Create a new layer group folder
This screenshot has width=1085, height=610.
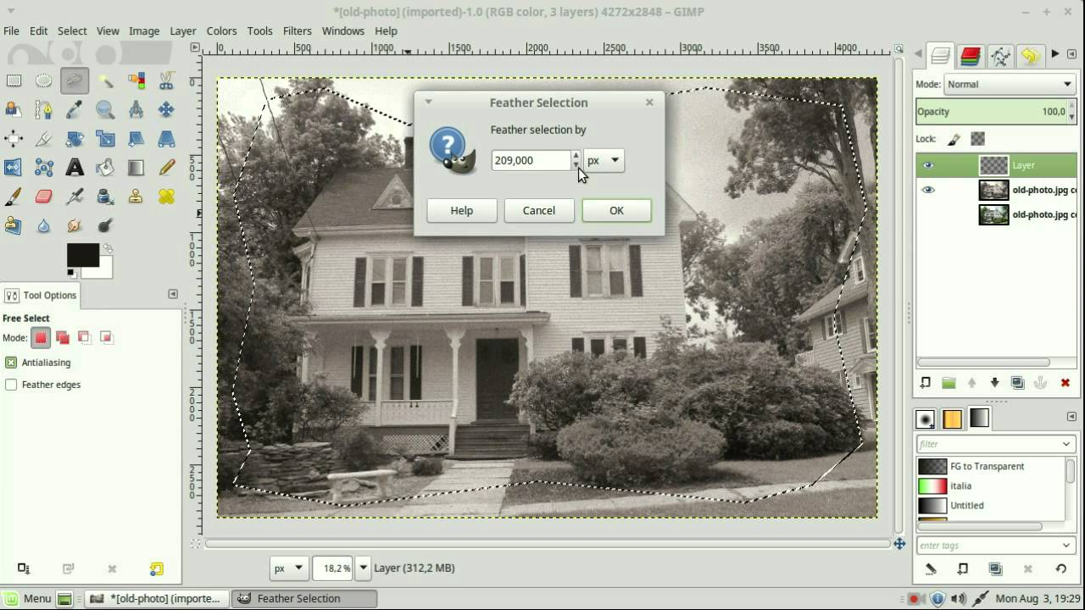click(x=949, y=383)
